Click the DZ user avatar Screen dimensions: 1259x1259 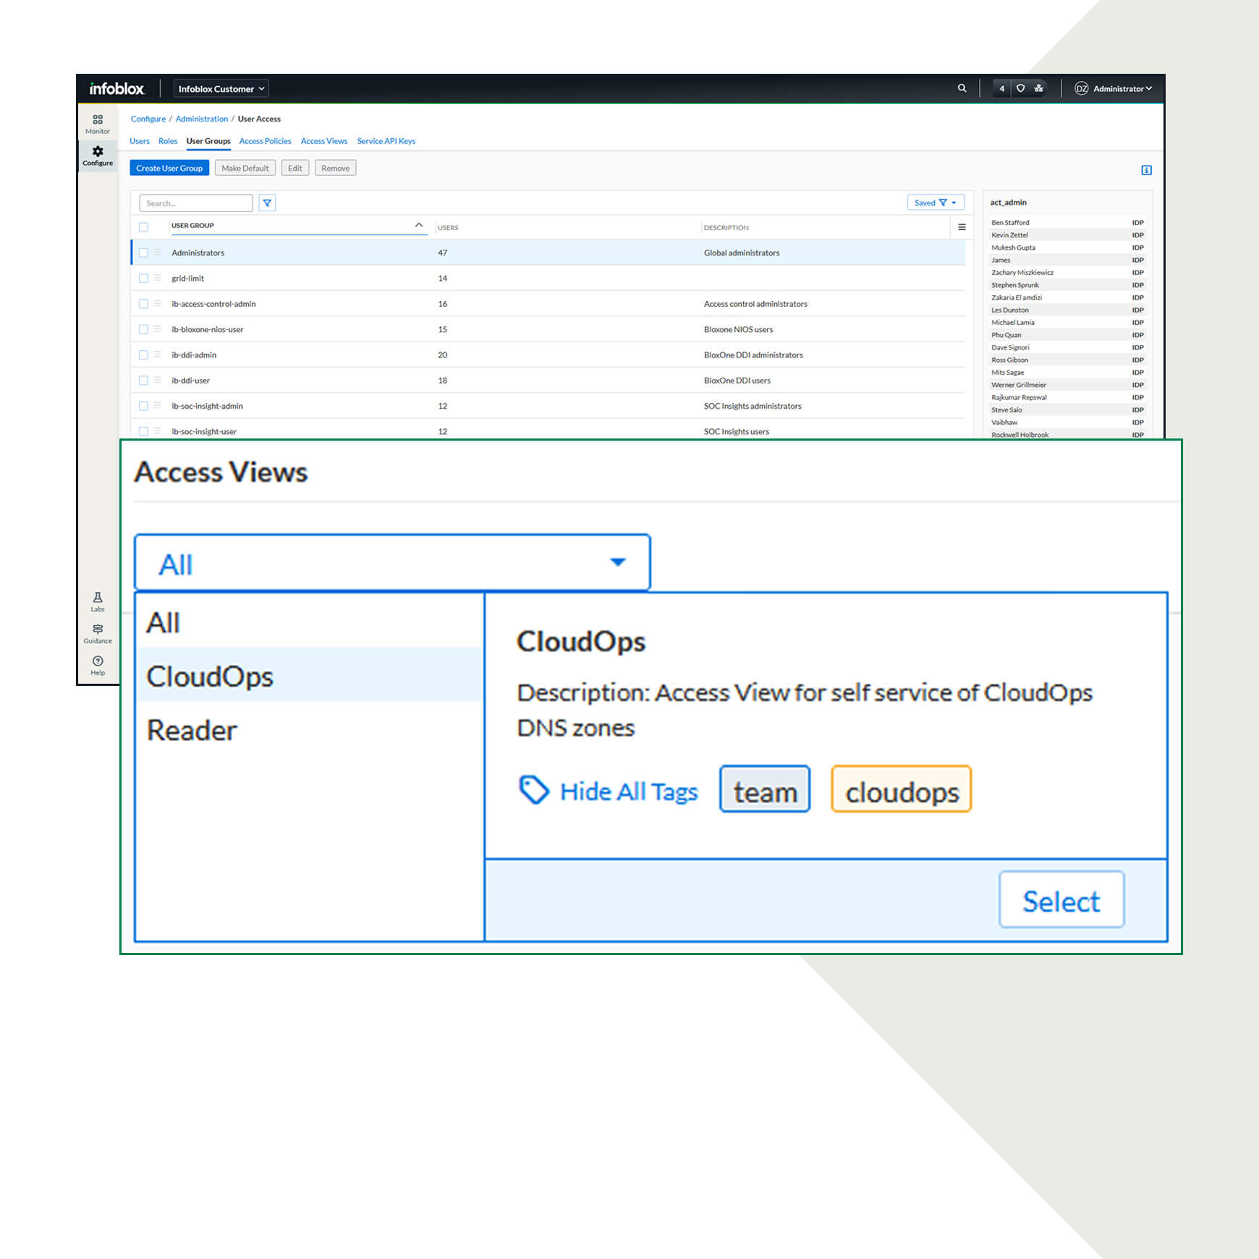click(x=1082, y=88)
